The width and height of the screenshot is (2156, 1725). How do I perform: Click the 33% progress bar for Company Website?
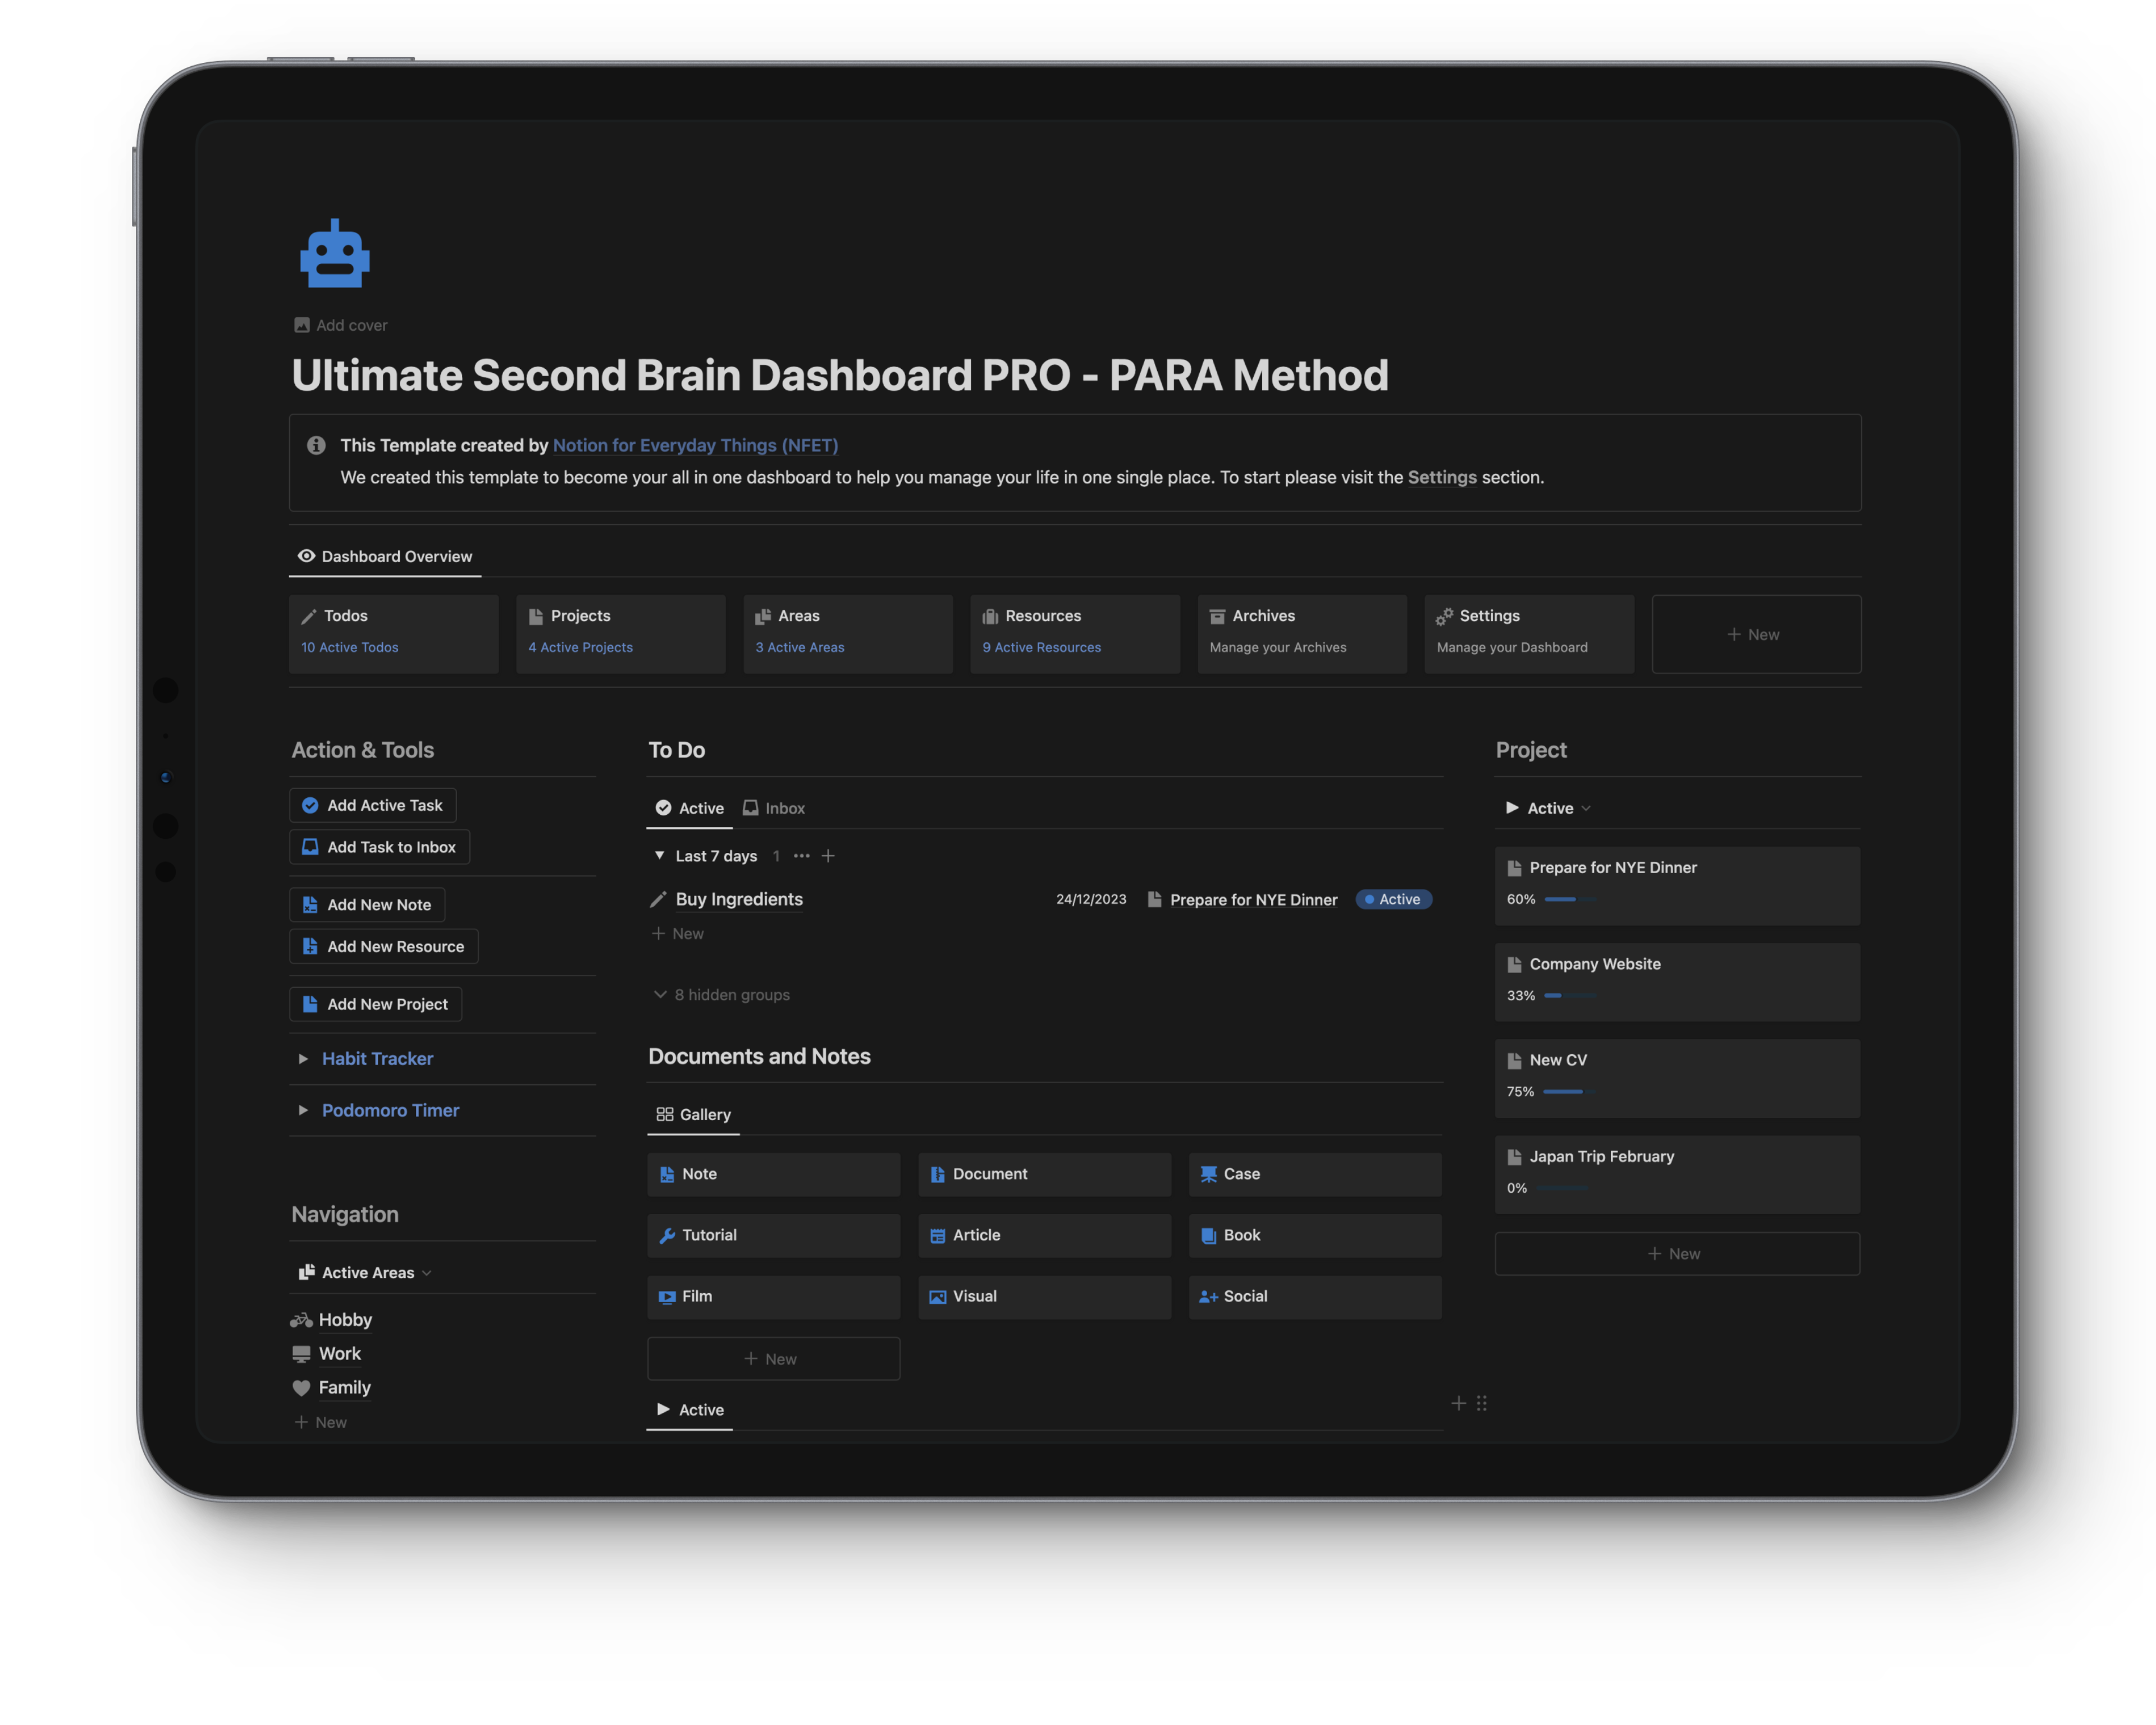[x=1569, y=996]
